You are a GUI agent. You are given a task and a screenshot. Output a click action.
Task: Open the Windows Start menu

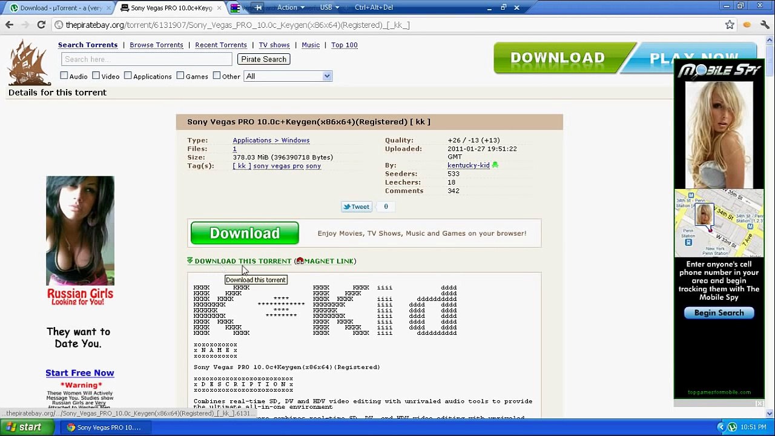25,428
